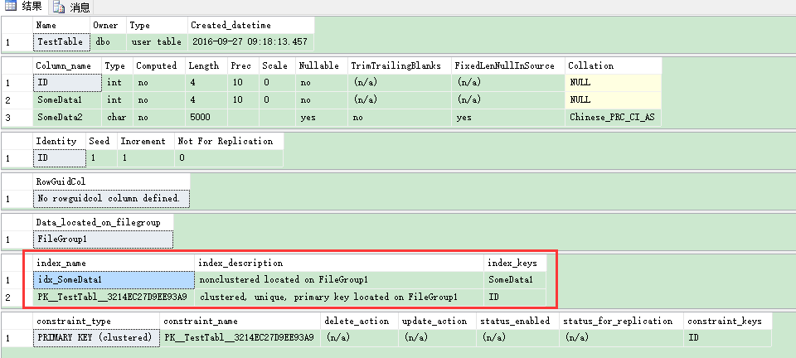Select the SomeData1 column name cell
796x358 pixels.
tap(67, 100)
